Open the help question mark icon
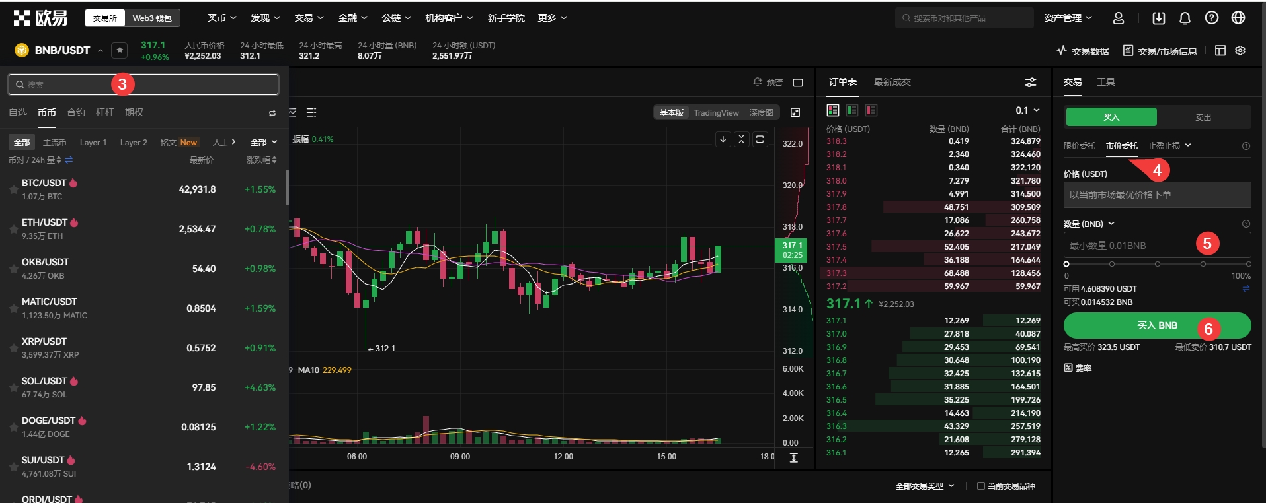Image resolution: width=1266 pixels, height=503 pixels. 1211,18
